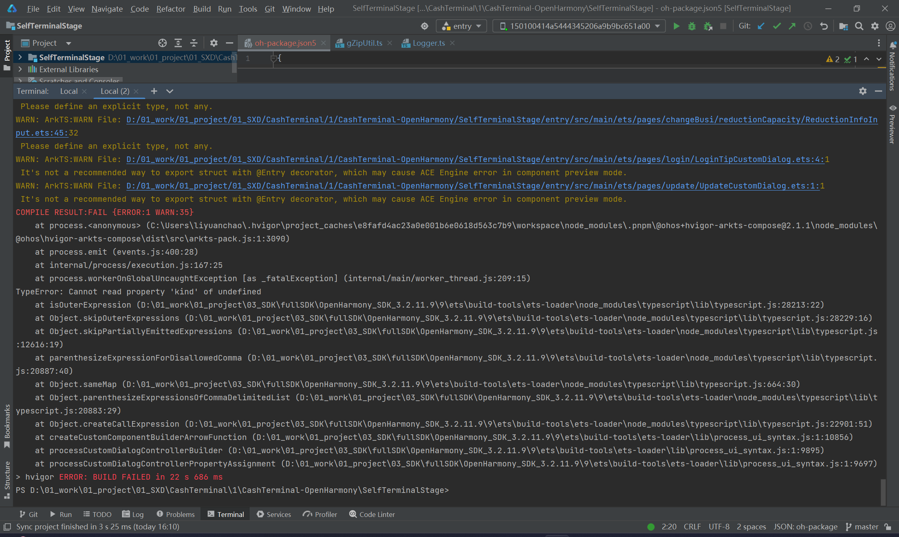Click the terminal vertical scrollbar
899x537 pixels.
[x=883, y=492]
